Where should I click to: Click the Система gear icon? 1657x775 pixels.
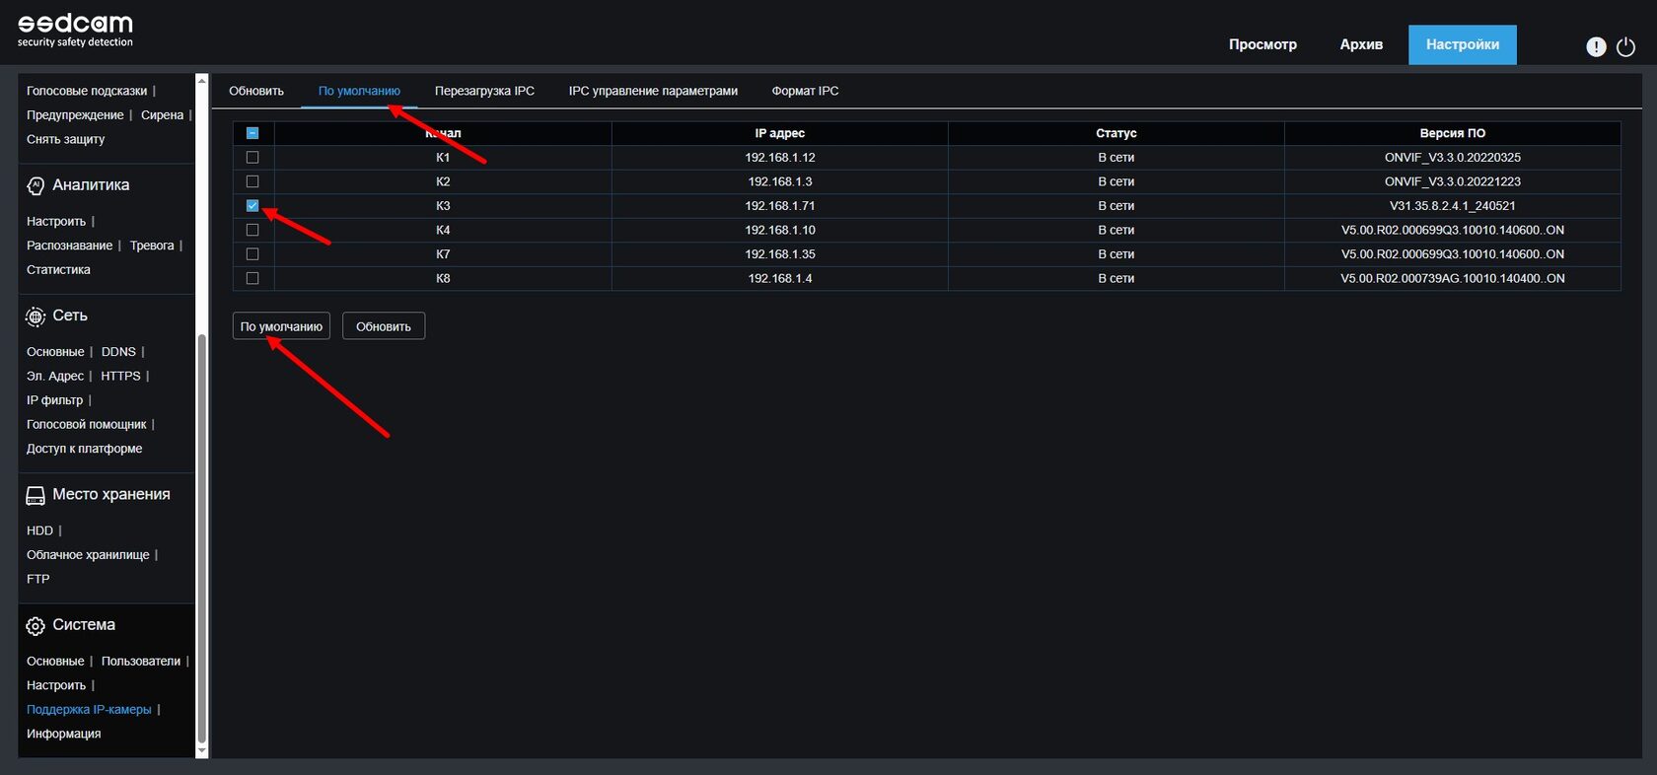coord(36,626)
